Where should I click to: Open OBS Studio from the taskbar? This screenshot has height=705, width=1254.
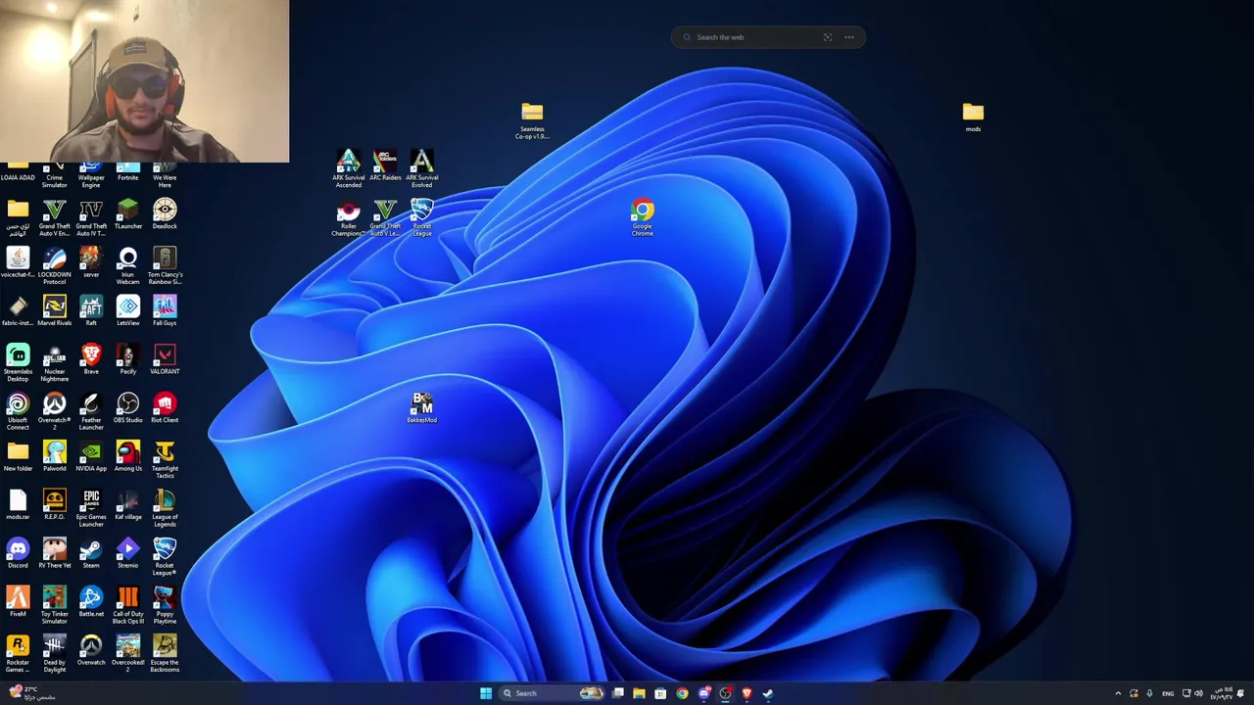pyautogui.click(x=725, y=693)
